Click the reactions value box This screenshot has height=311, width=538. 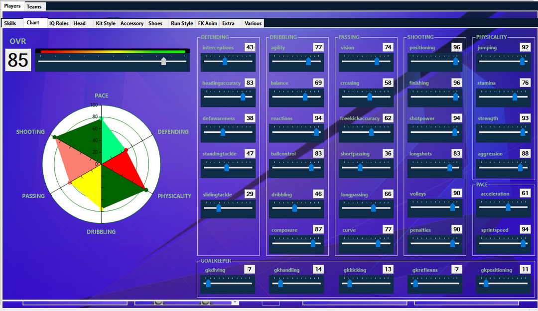point(318,118)
